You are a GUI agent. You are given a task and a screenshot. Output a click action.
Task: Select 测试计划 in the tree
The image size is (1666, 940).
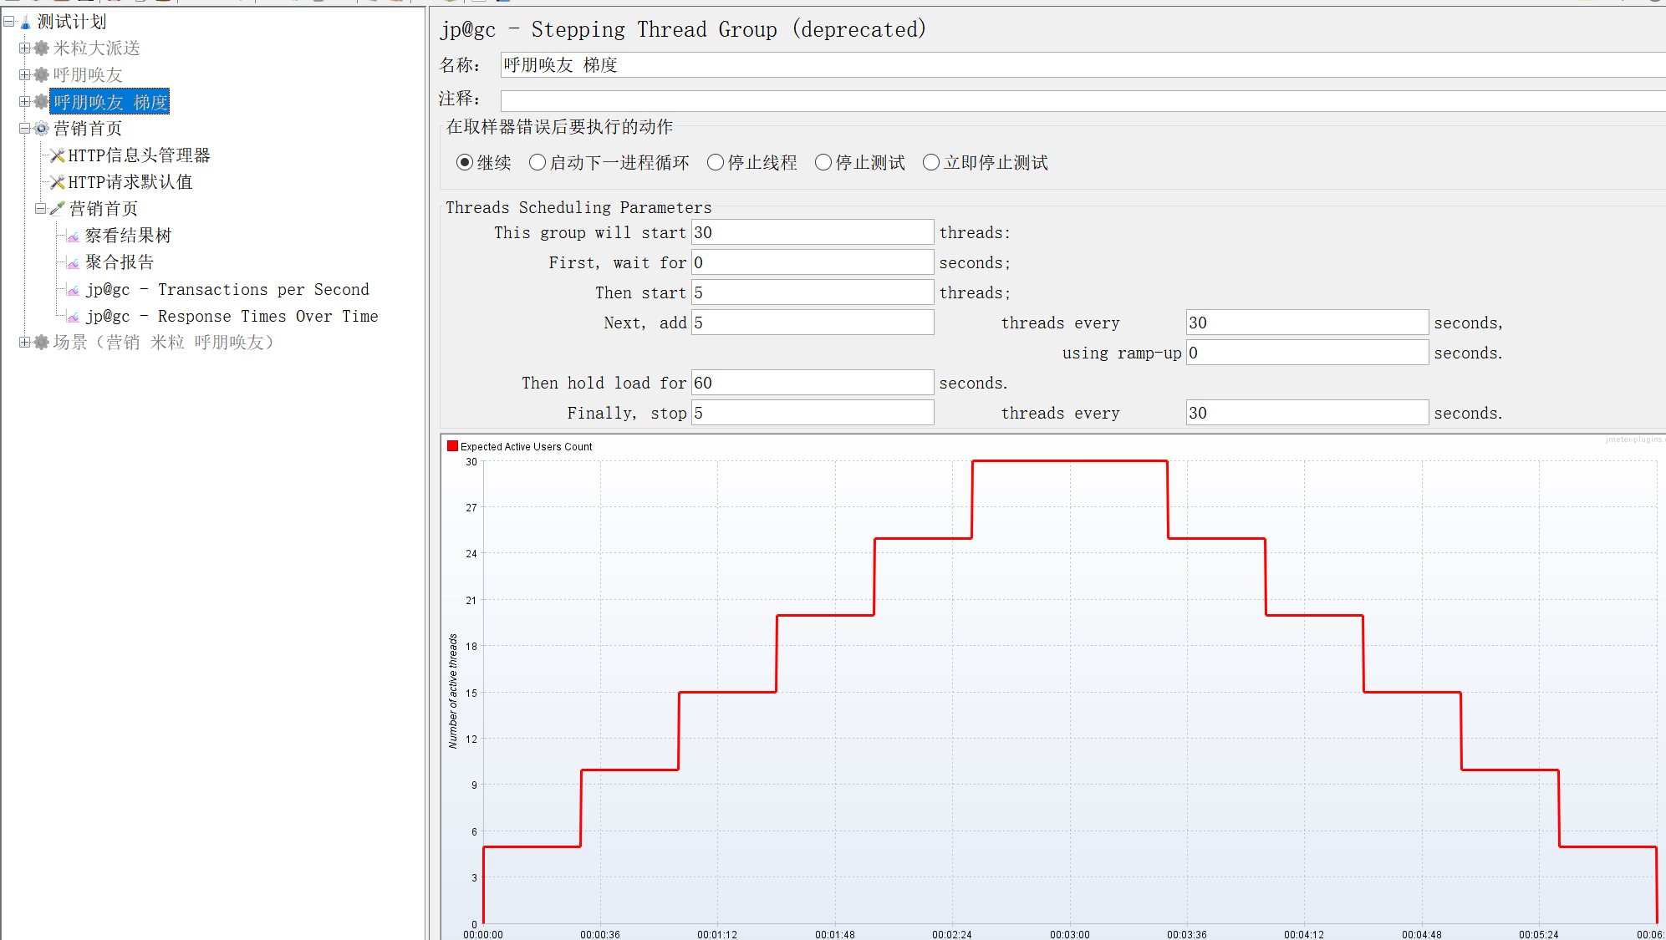coord(72,22)
